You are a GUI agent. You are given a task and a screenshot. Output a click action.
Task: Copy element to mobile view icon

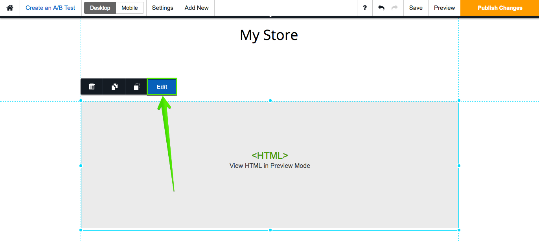(x=136, y=87)
